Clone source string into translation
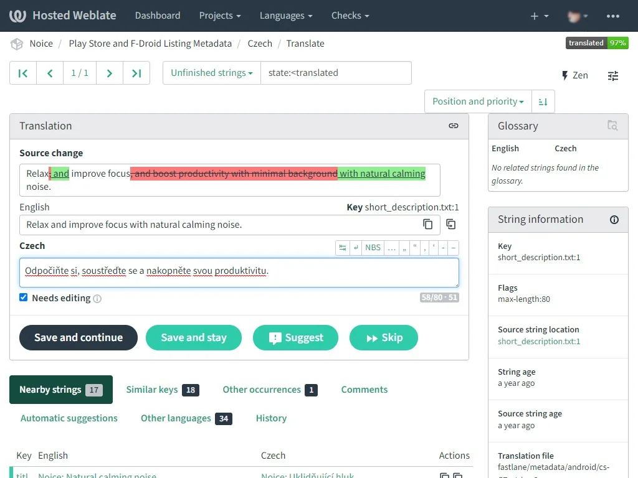The image size is (638, 478). 451,225
